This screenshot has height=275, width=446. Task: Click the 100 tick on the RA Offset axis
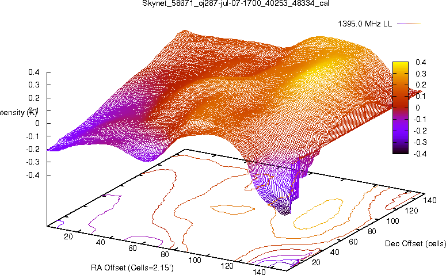[195, 260]
